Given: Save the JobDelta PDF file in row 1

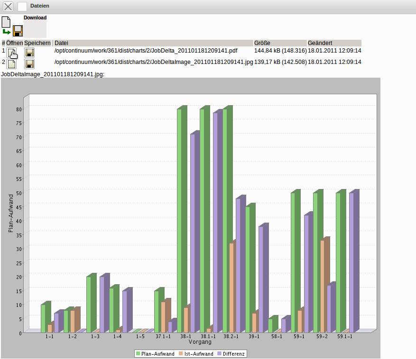Looking at the screenshot, I should [29, 52].
